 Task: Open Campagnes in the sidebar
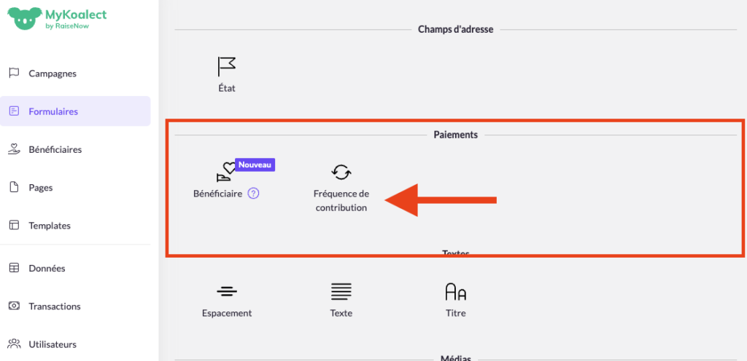pos(52,74)
